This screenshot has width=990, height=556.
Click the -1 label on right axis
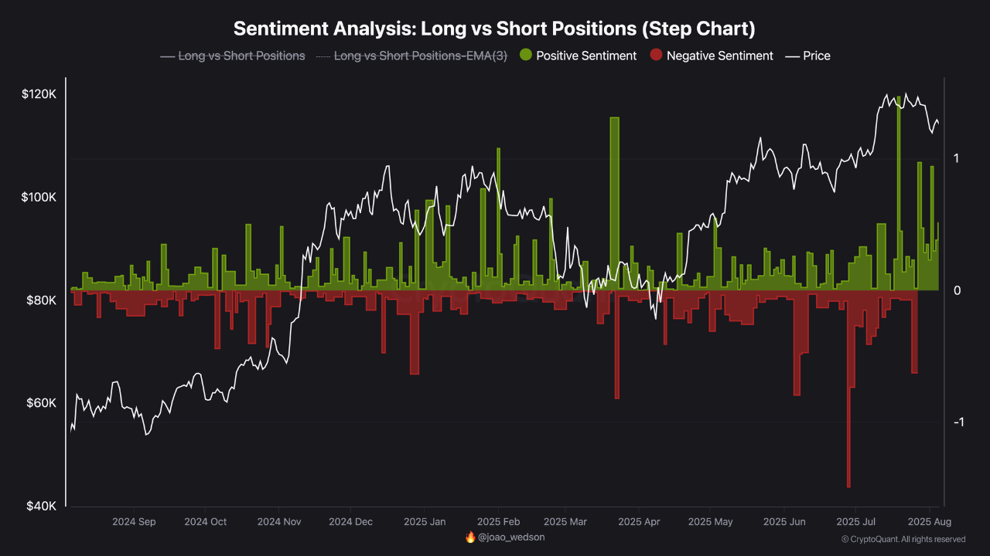point(959,422)
